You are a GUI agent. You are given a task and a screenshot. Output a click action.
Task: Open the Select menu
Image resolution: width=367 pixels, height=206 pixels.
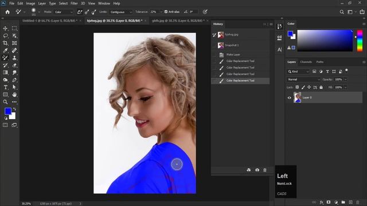[63, 3]
